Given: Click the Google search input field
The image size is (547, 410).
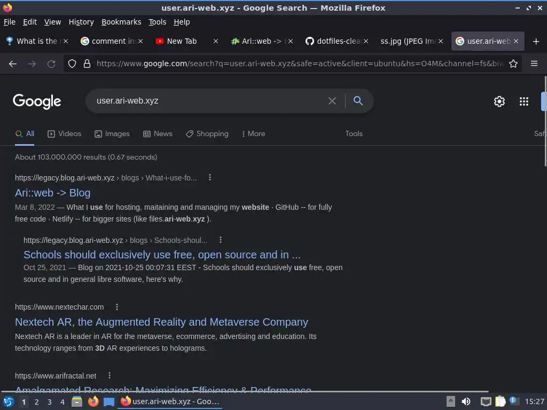Looking at the screenshot, I should tap(209, 101).
